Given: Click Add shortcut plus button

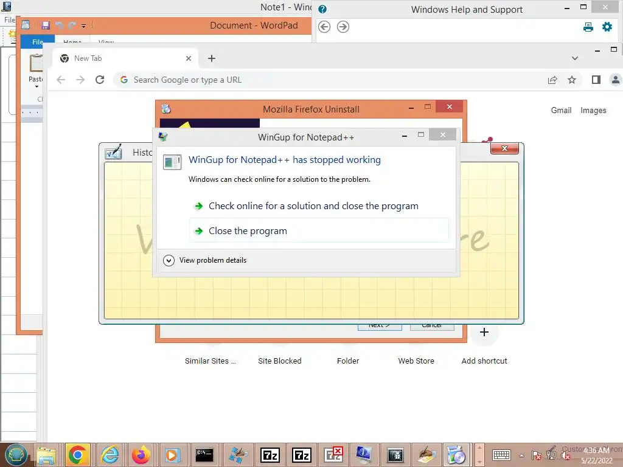Looking at the screenshot, I should [484, 332].
